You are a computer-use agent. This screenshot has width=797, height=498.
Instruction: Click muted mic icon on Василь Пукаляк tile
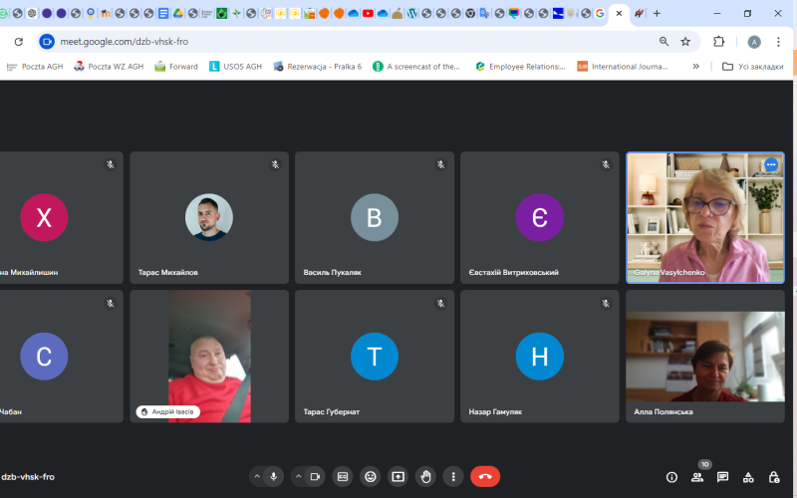point(440,164)
